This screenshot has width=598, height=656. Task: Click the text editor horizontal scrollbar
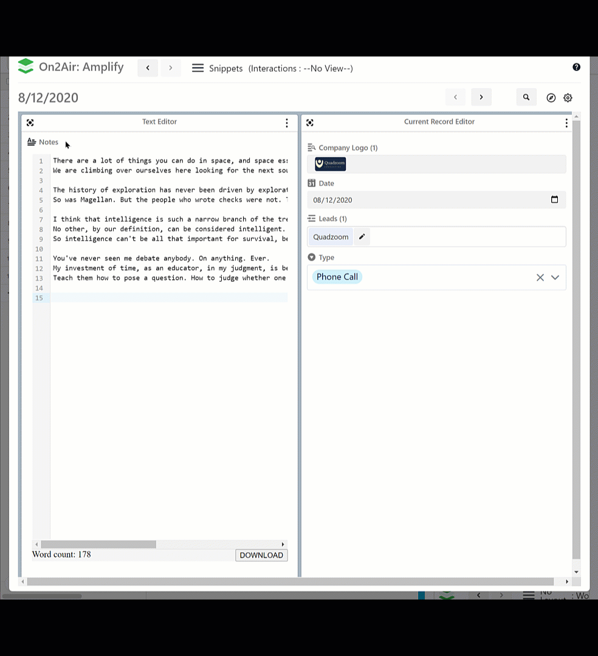click(98, 544)
